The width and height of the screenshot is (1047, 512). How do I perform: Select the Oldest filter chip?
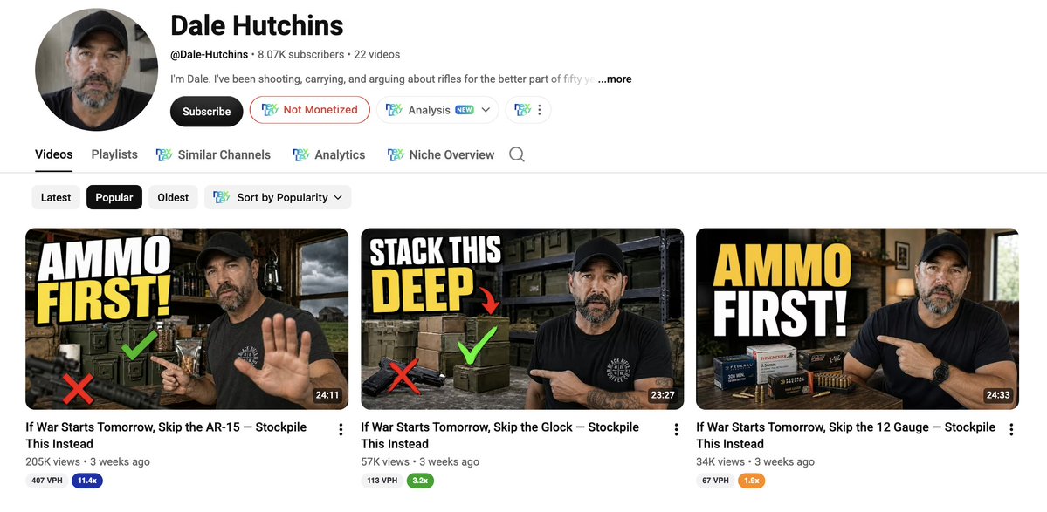tap(173, 197)
